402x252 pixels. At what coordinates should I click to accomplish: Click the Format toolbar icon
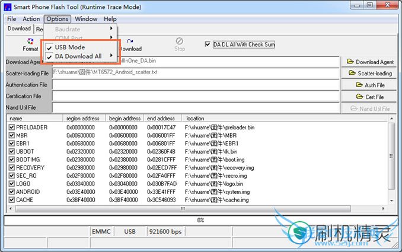(x=30, y=41)
